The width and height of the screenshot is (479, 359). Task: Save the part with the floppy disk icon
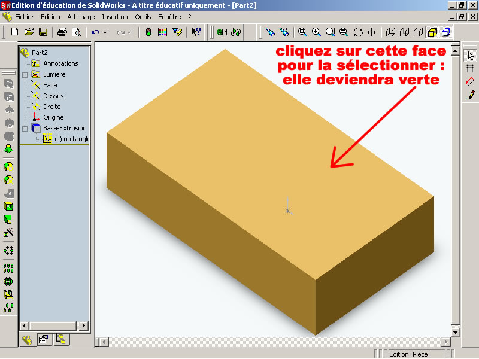(x=43, y=32)
